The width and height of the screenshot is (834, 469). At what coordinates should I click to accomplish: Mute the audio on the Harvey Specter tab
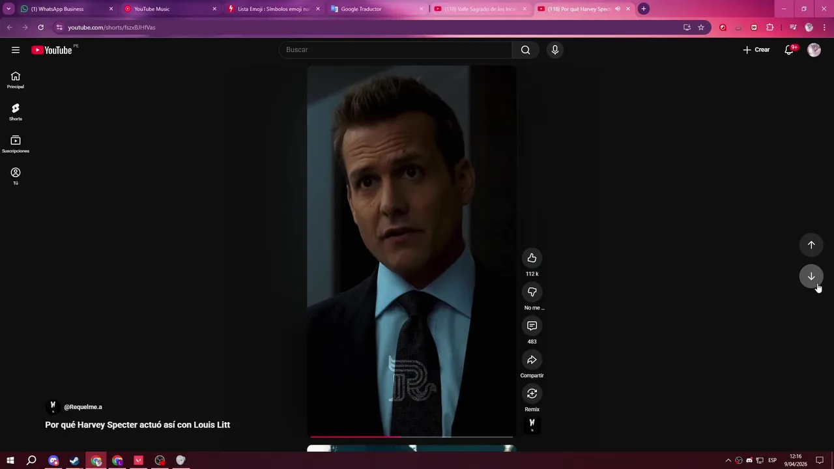pos(617,9)
